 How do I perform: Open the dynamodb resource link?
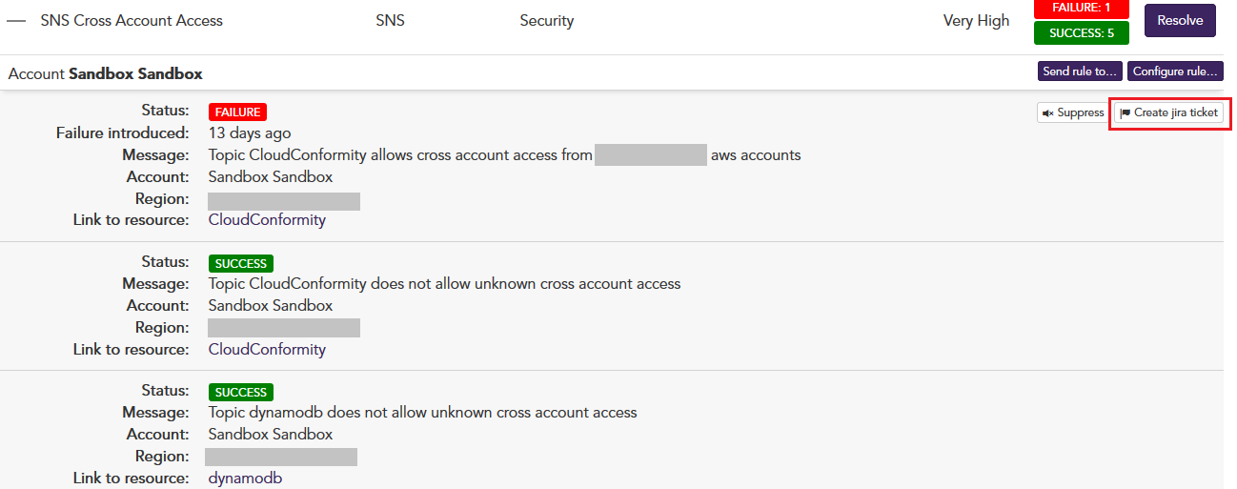coord(245,479)
